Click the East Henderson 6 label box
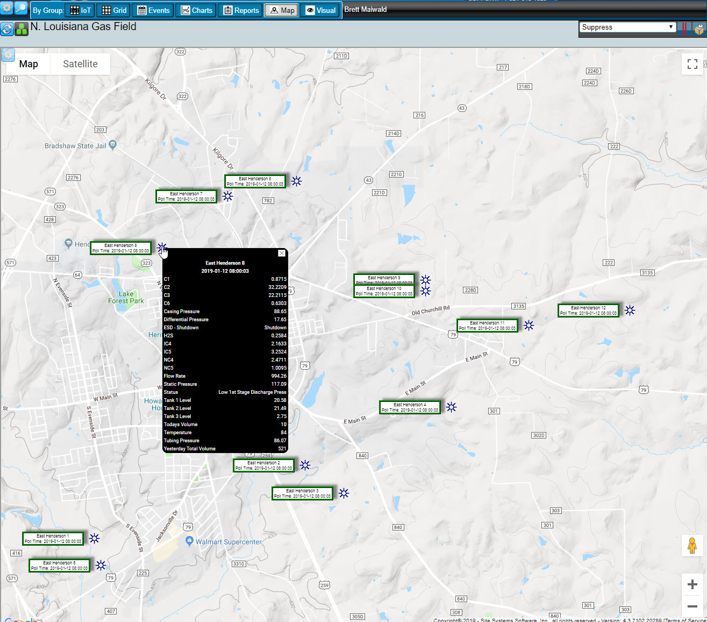 point(255,181)
